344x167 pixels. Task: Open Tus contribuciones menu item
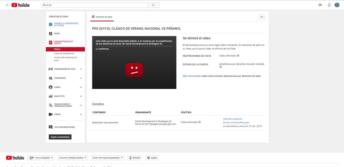(x=64, y=127)
